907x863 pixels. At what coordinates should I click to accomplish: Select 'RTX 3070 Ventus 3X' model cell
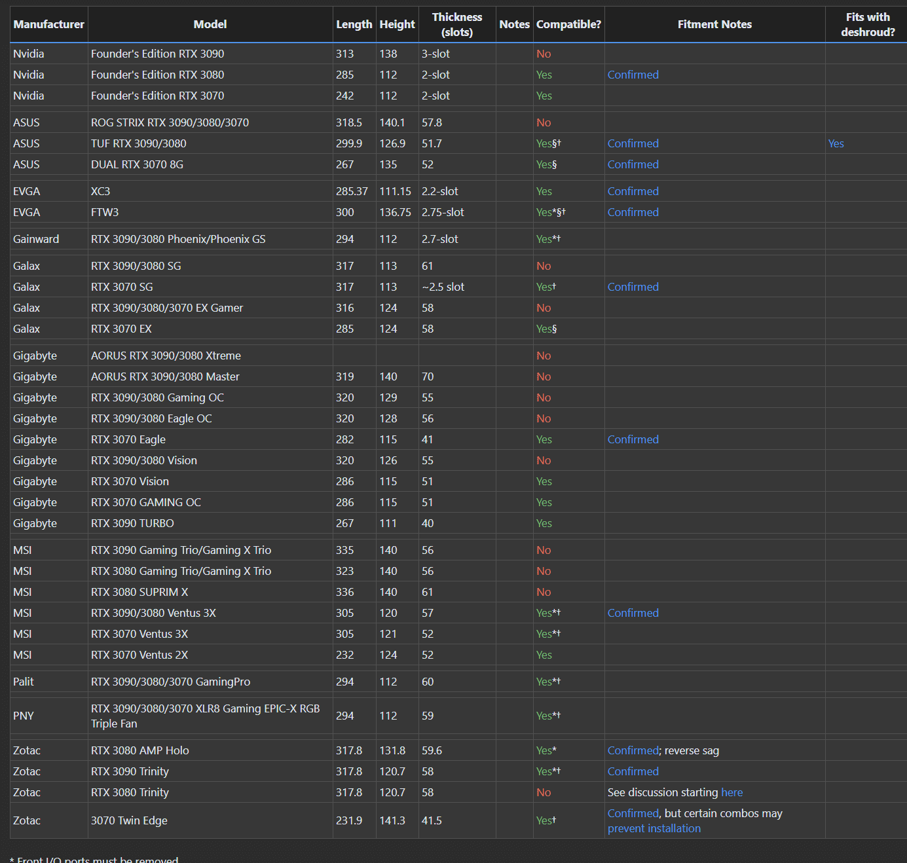210,634
